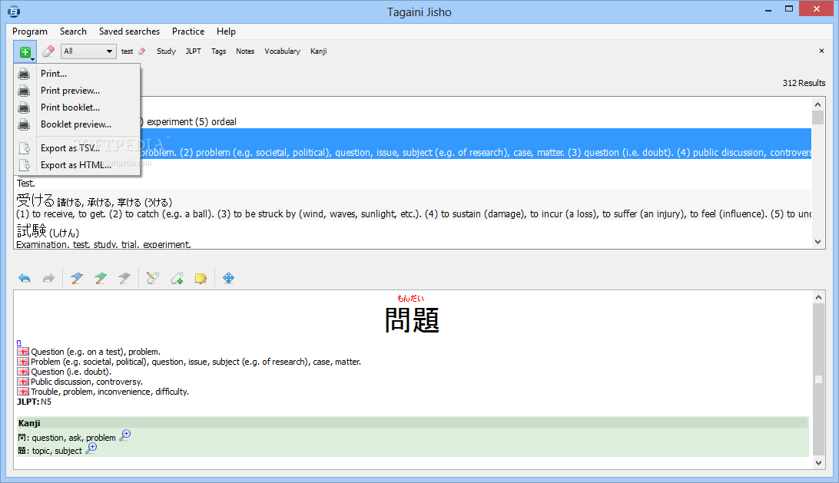Click the yellow note edit icon
The width and height of the screenshot is (839, 483).
(201, 278)
